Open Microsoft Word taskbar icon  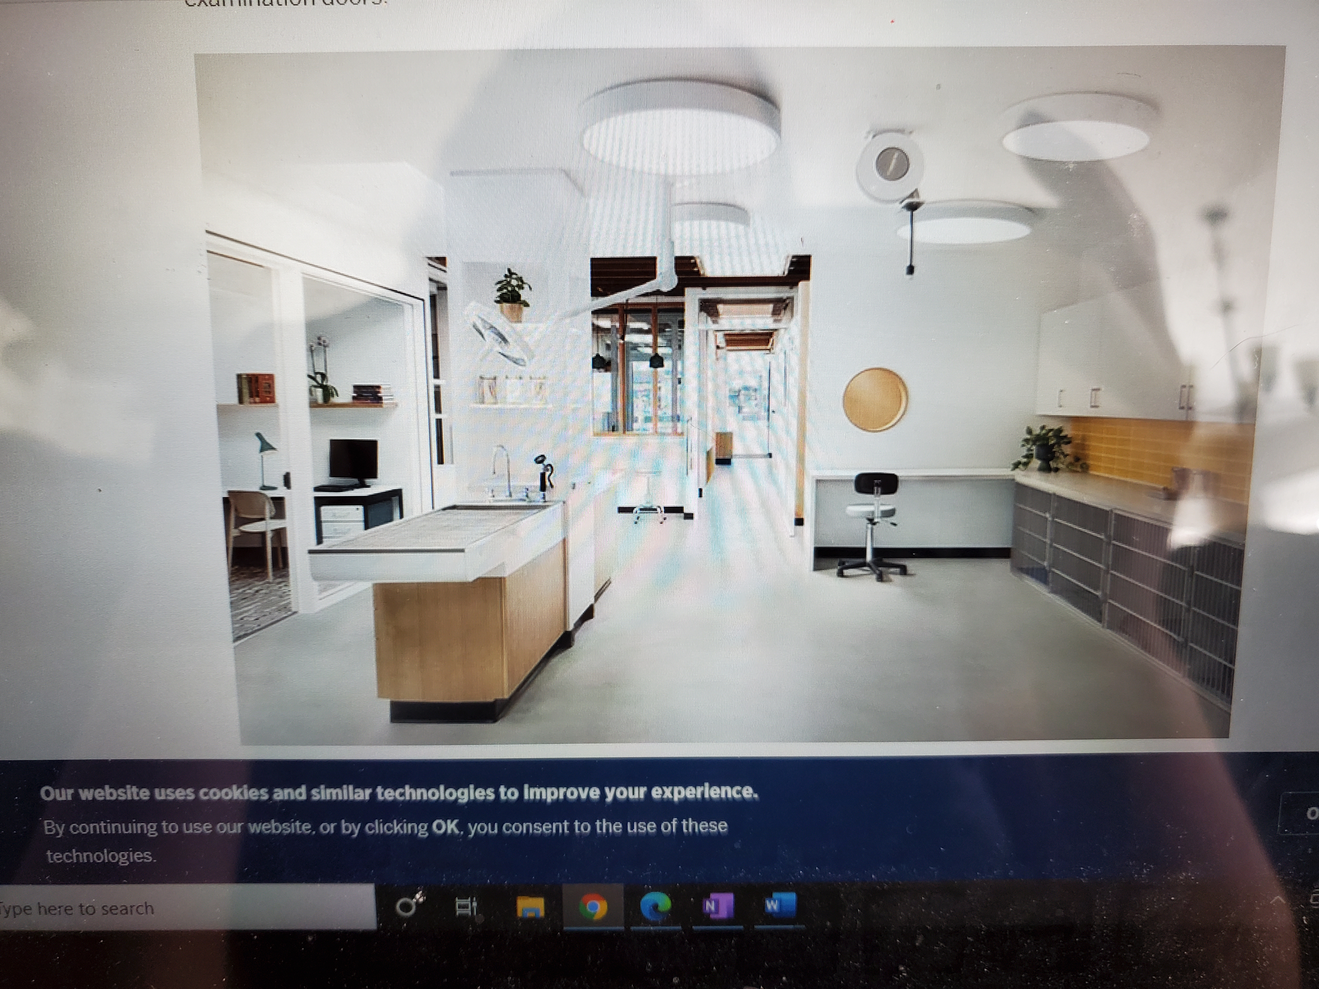coord(779,905)
